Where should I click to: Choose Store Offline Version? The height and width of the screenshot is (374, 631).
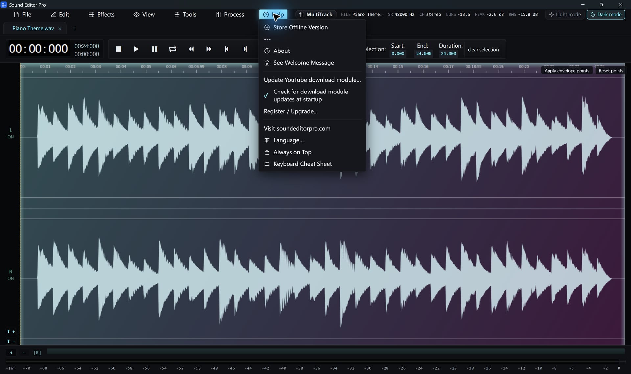(312, 27)
